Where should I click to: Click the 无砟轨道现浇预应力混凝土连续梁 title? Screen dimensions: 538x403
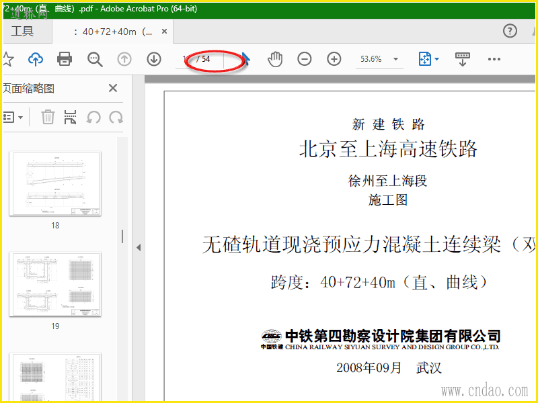point(369,244)
